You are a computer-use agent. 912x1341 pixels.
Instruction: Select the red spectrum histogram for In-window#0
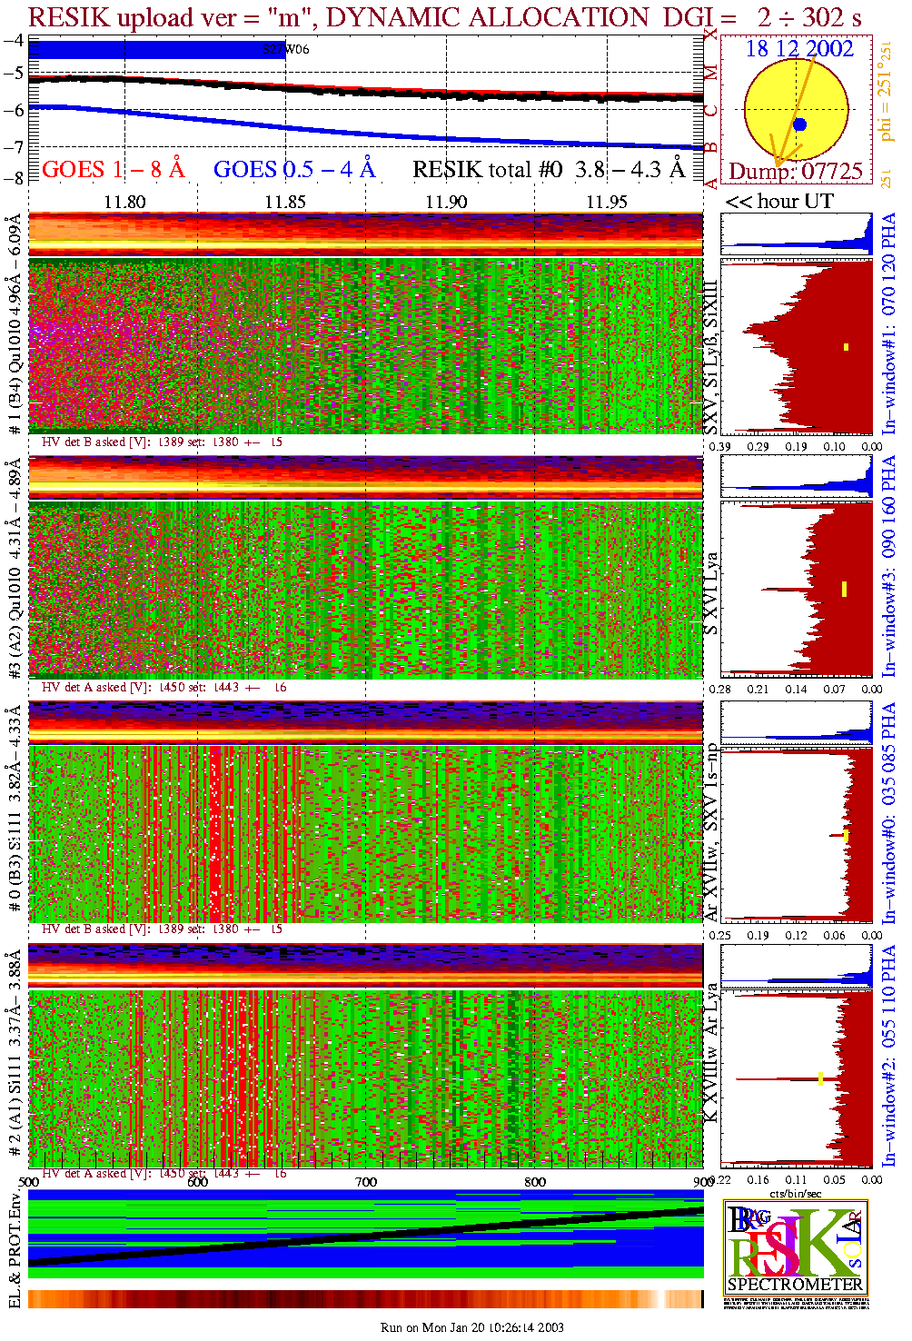(797, 834)
